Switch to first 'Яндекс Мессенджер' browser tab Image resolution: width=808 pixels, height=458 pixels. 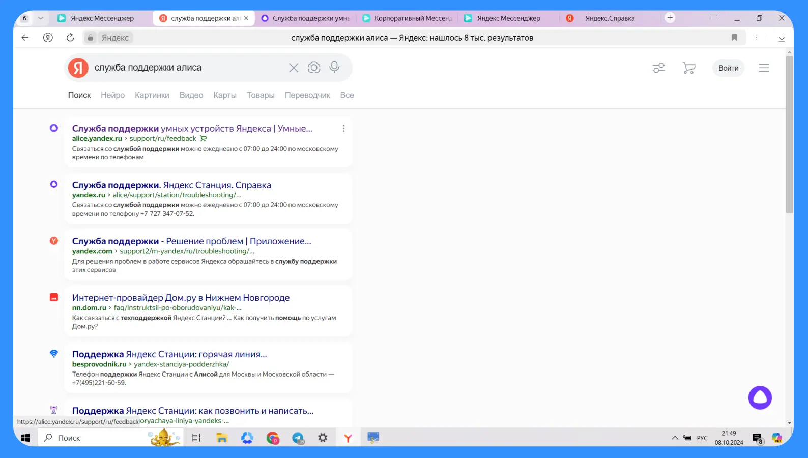pos(102,18)
